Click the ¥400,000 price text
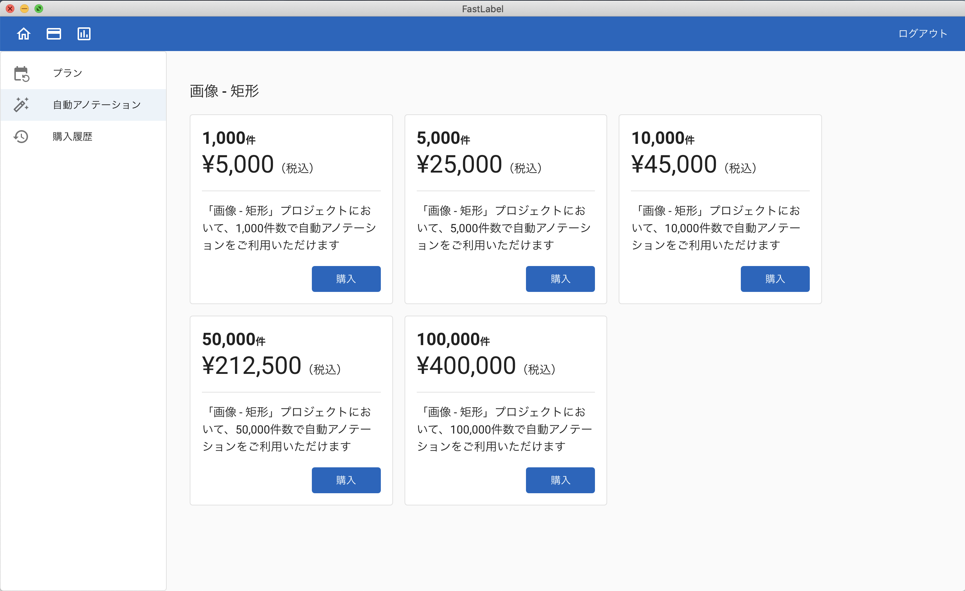The image size is (965, 591). 466,365
